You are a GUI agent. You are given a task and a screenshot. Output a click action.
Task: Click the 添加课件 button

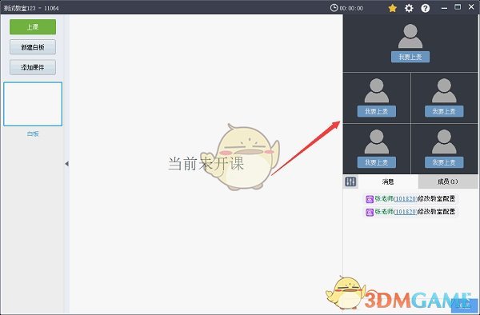[x=33, y=67]
